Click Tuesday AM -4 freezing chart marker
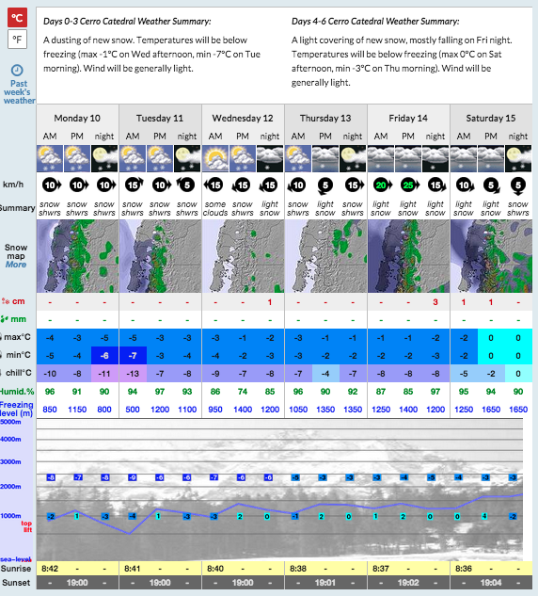Image resolution: width=538 pixels, height=596 pixels. tap(132, 516)
